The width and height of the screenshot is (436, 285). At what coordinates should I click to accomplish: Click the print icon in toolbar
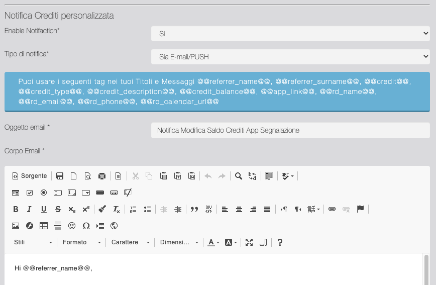click(x=102, y=176)
